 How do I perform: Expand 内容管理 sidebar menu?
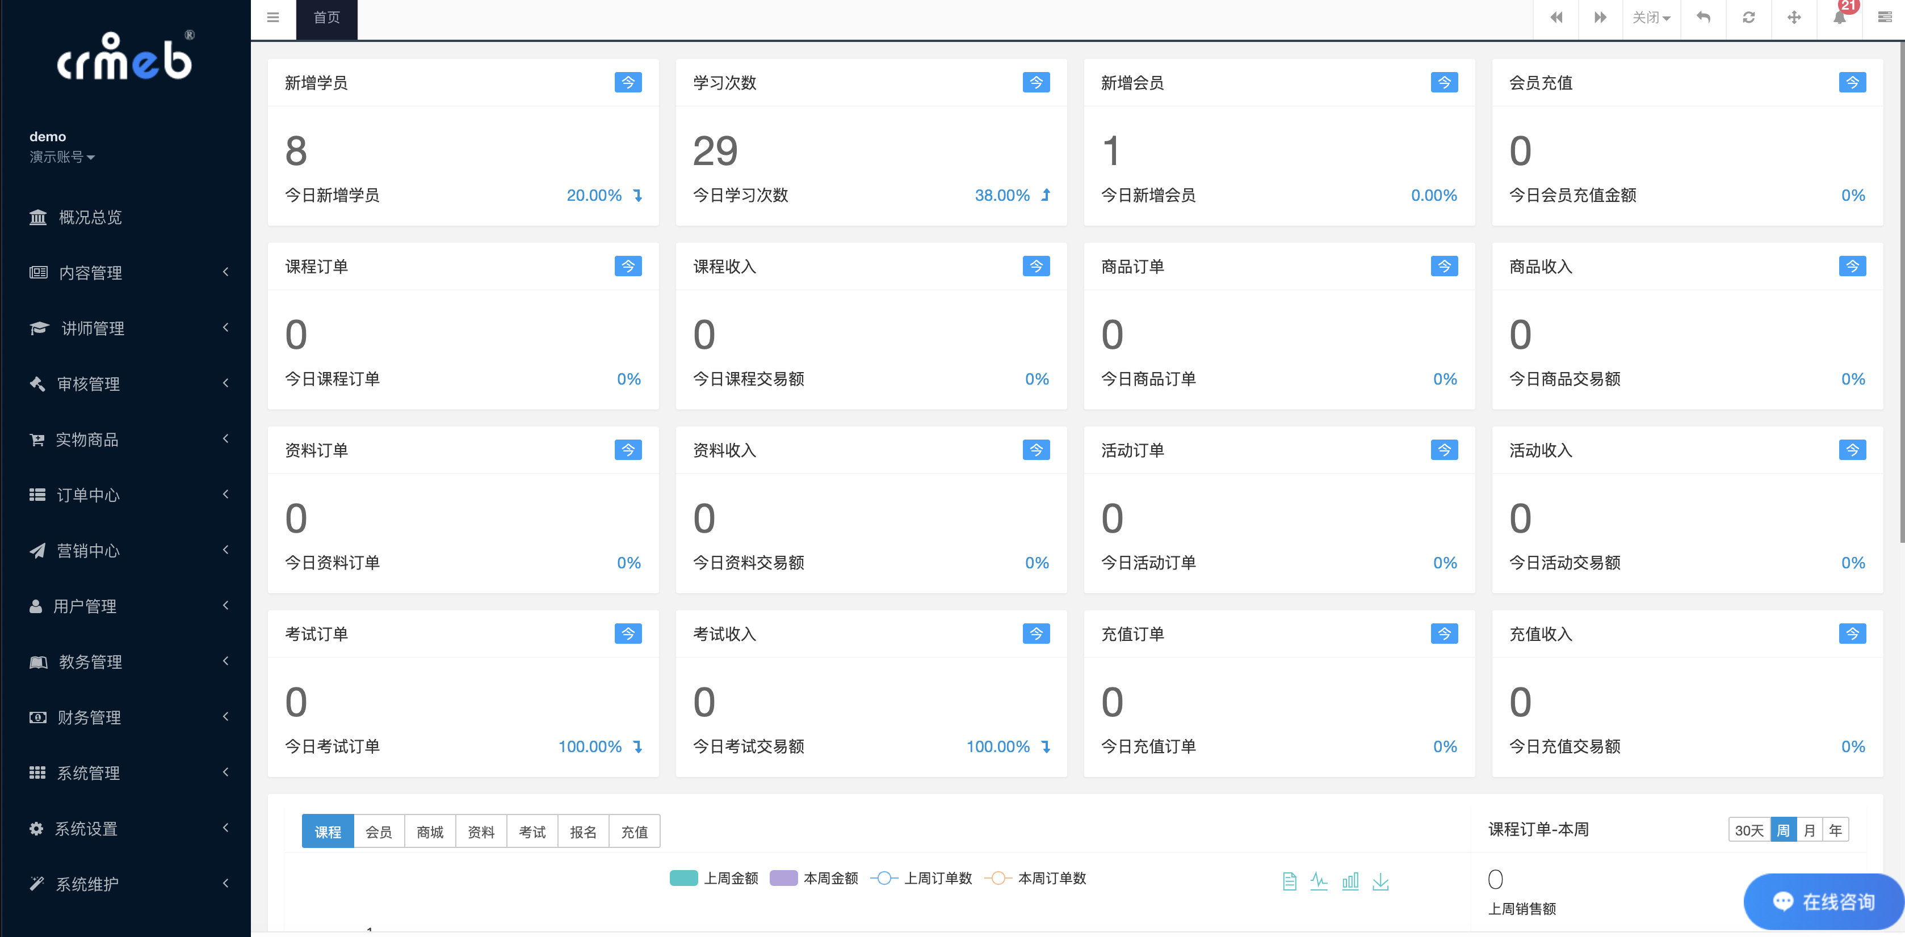pos(125,273)
